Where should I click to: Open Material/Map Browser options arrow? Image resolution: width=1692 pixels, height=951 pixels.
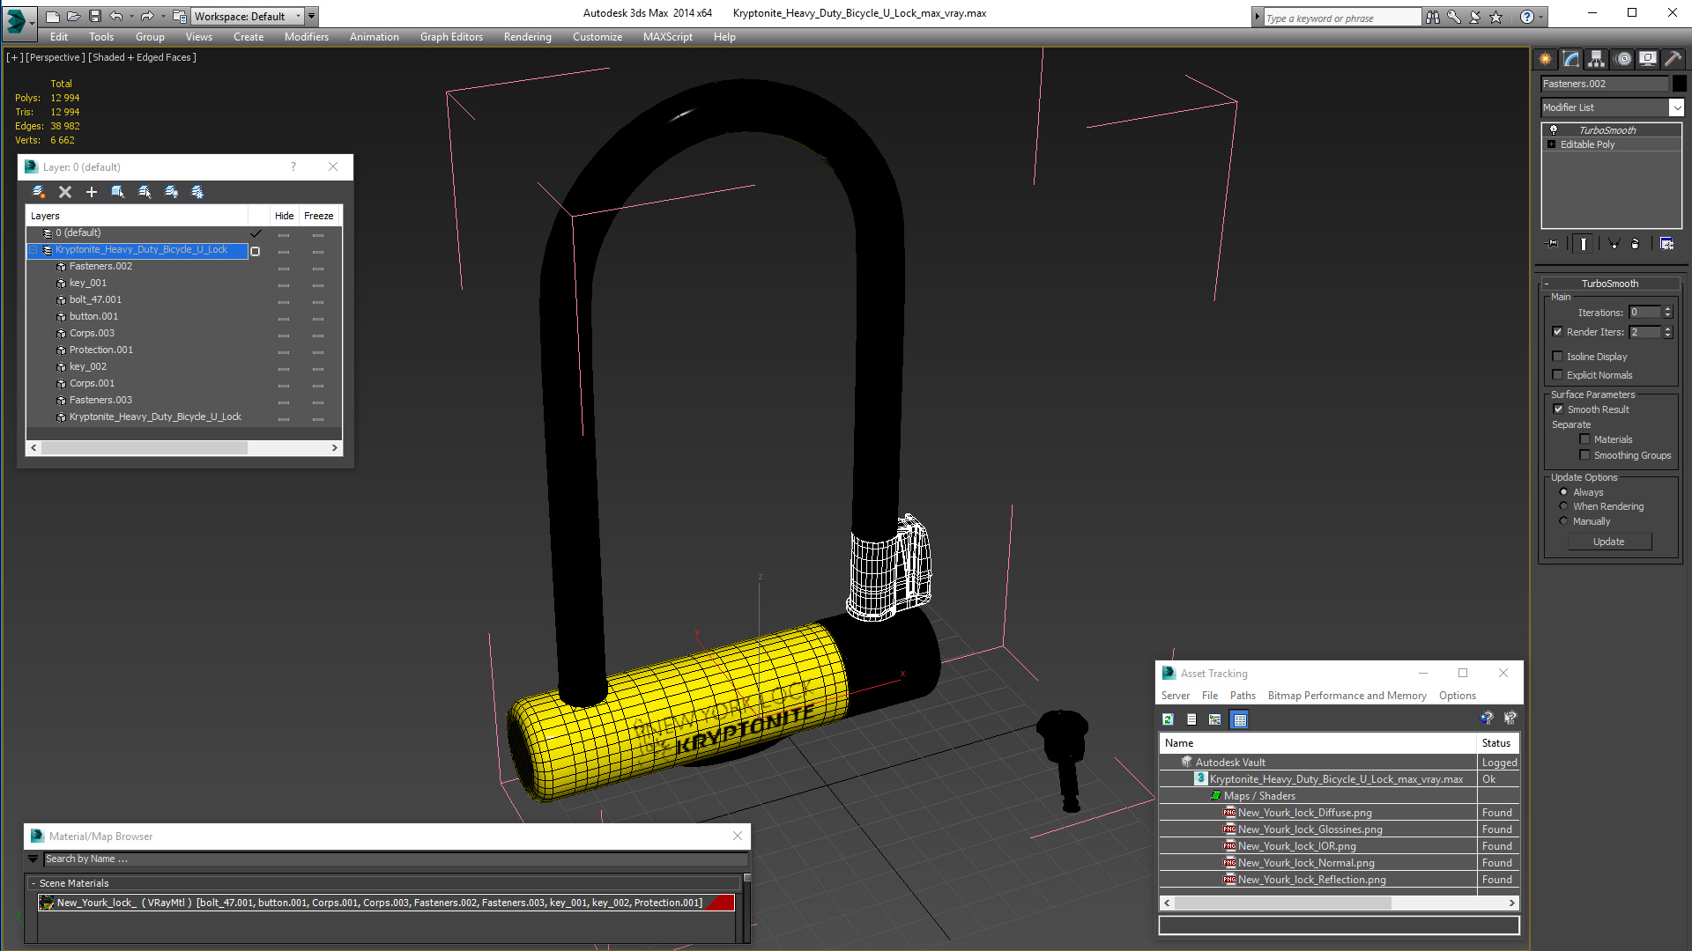click(x=33, y=859)
